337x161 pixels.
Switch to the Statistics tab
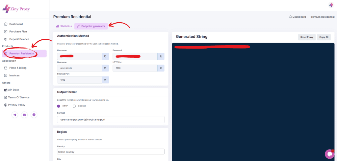coord(64,26)
